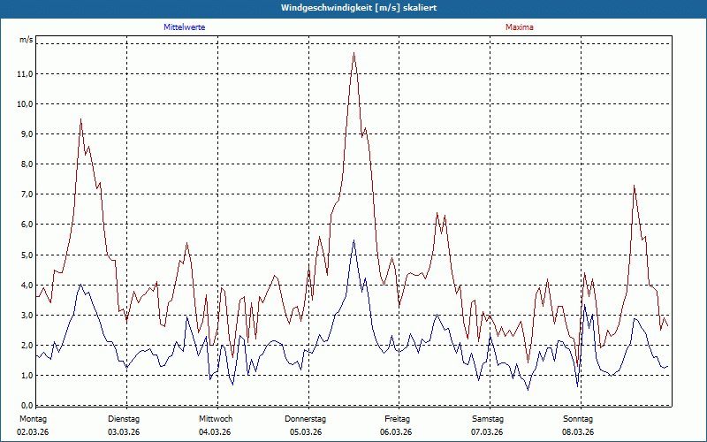Select the Sonntag 08.03.26 axis label

coord(578,425)
